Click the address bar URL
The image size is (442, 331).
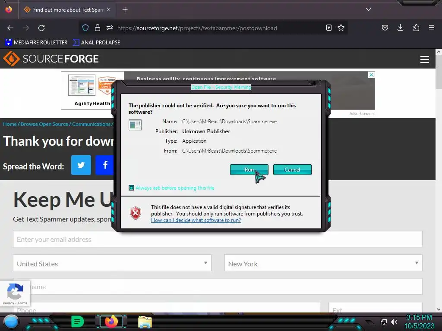[x=197, y=28]
